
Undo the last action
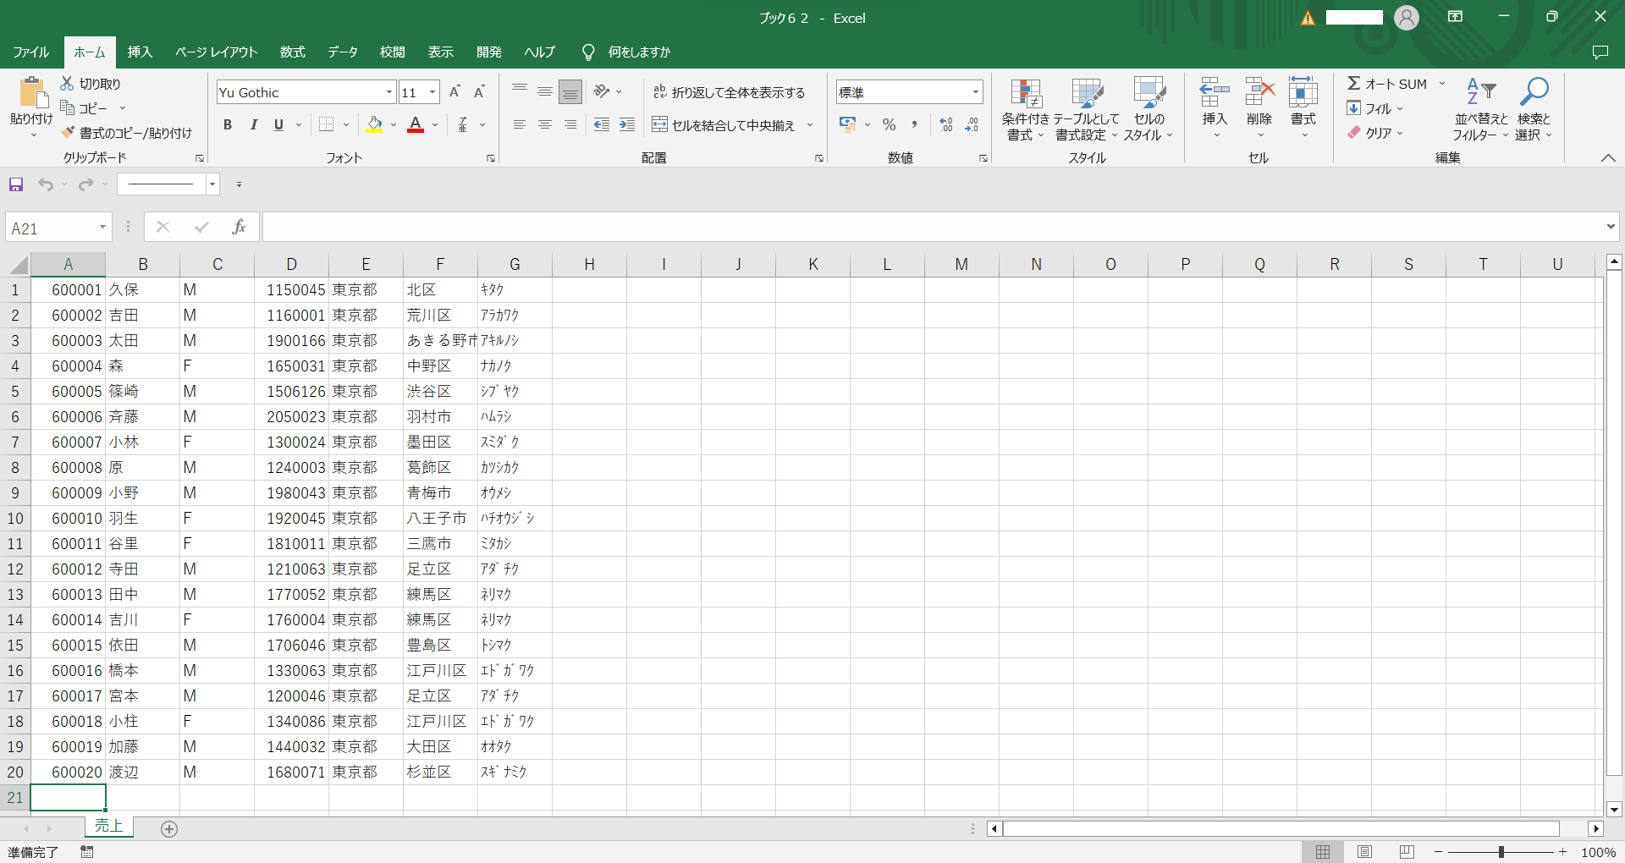(46, 184)
